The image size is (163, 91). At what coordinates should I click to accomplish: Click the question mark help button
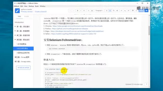(x=146, y=84)
